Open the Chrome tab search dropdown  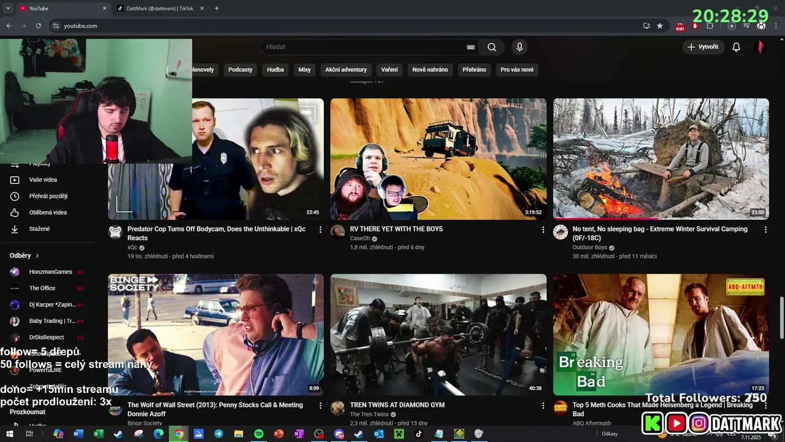[8, 9]
